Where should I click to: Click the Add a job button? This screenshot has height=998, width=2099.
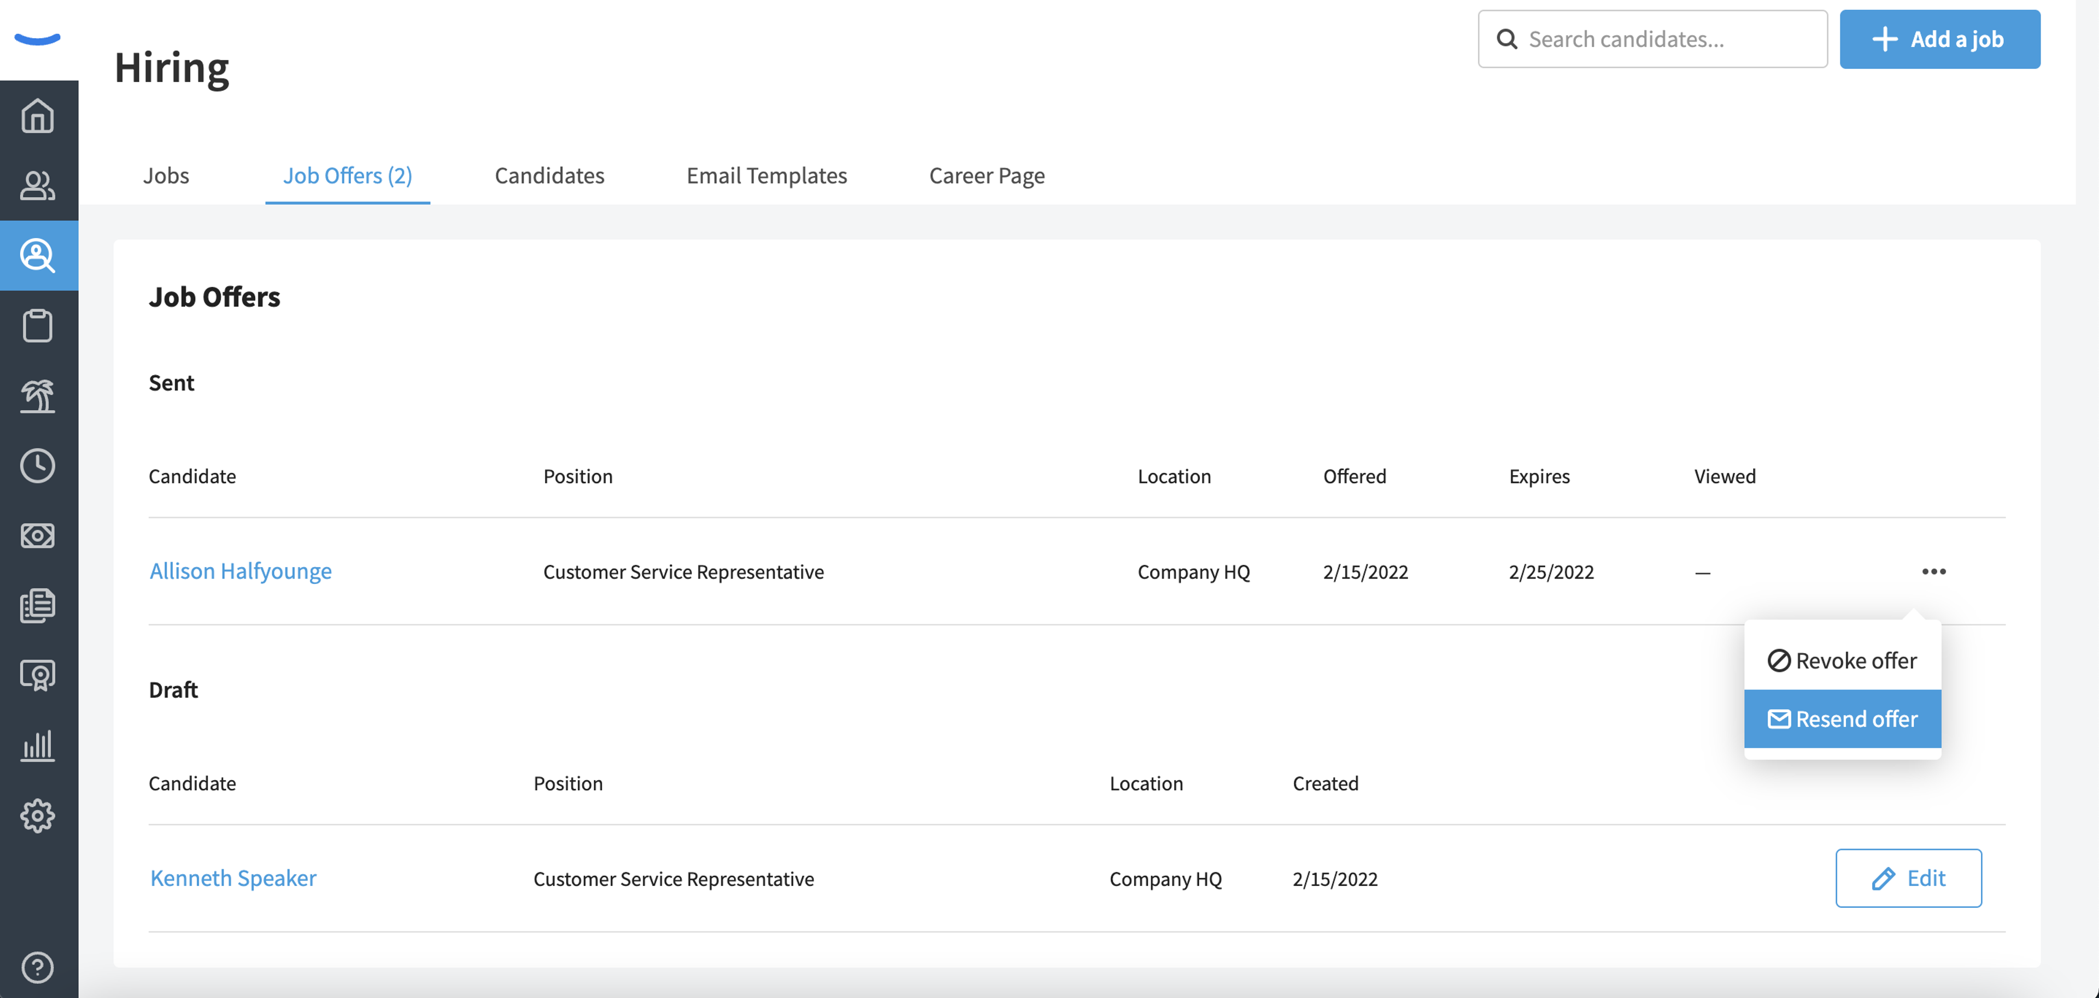(1939, 39)
